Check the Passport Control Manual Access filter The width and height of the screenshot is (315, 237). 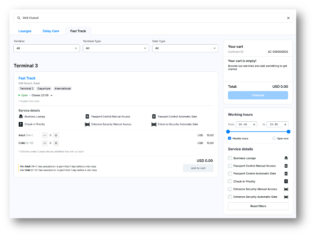pyautogui.click(x=230, y=166)
